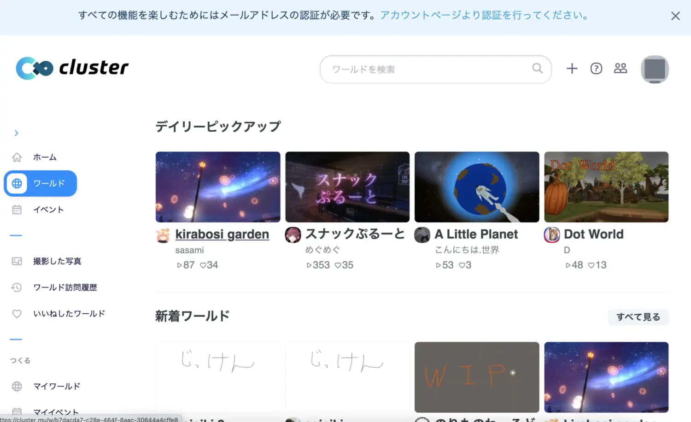
Task: Open the help question mark icon
Action: click(x=596, y=69)
